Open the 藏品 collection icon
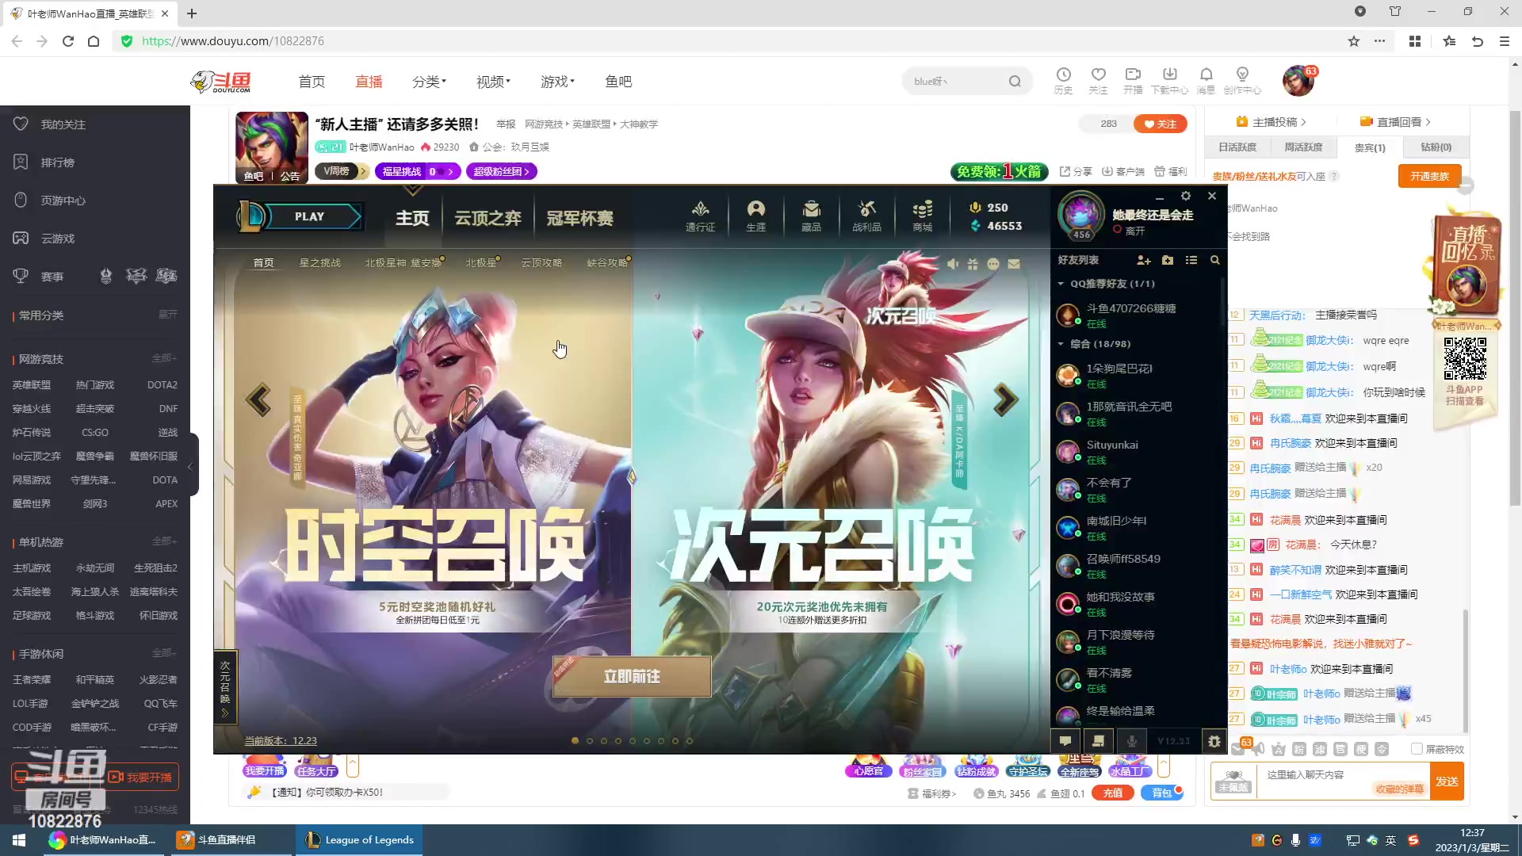The height and width of the screenshot is (856, 1522). (811, 216)
